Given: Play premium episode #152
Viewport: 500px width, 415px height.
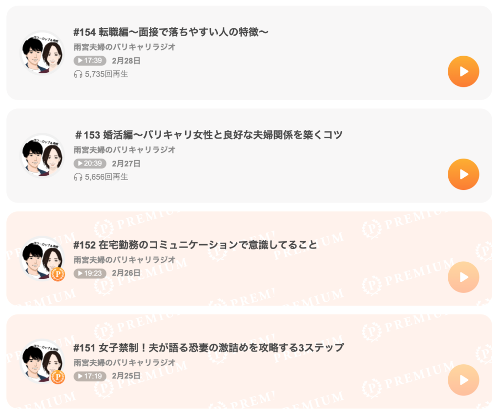Looking at the screenshot, I should (x=463, y=277).
